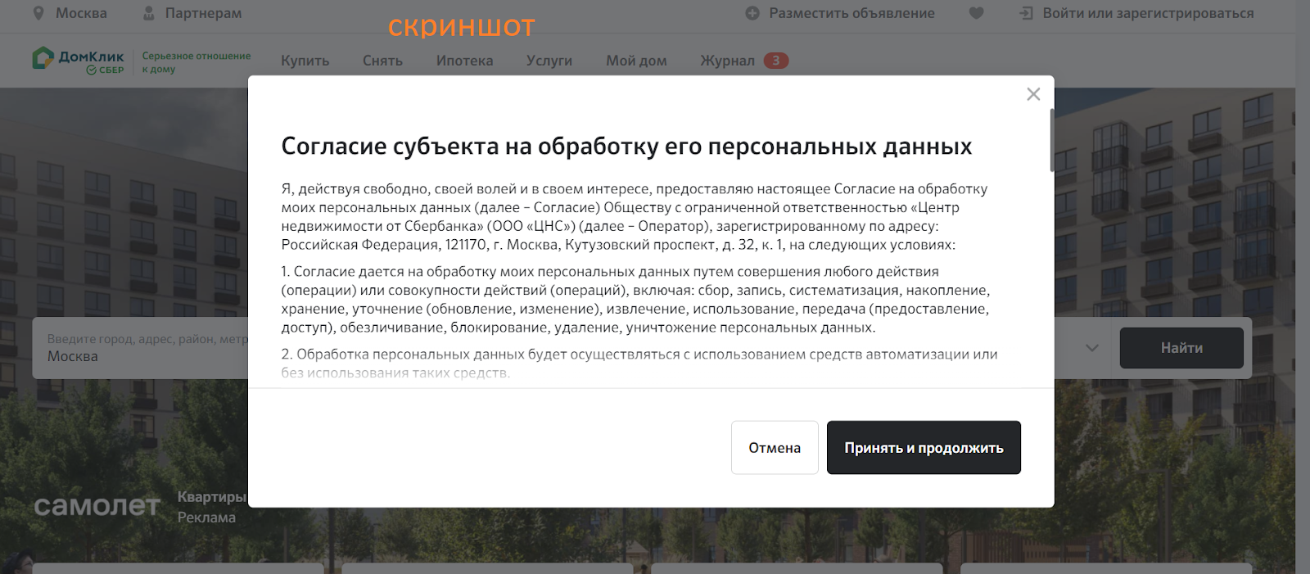Image resolution: width=1310 pixels, height=574 pixels.
Task: Click the login arrow icon
Action: point(1026,13)
